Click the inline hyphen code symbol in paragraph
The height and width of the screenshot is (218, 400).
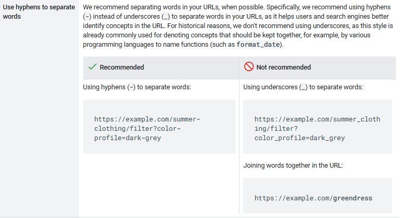[87, 17]
